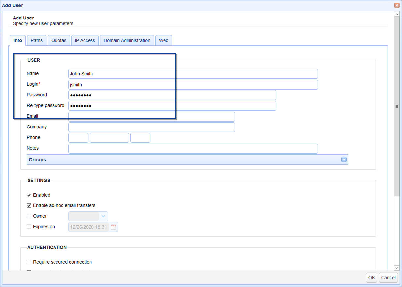Open the Web tab

164,40
